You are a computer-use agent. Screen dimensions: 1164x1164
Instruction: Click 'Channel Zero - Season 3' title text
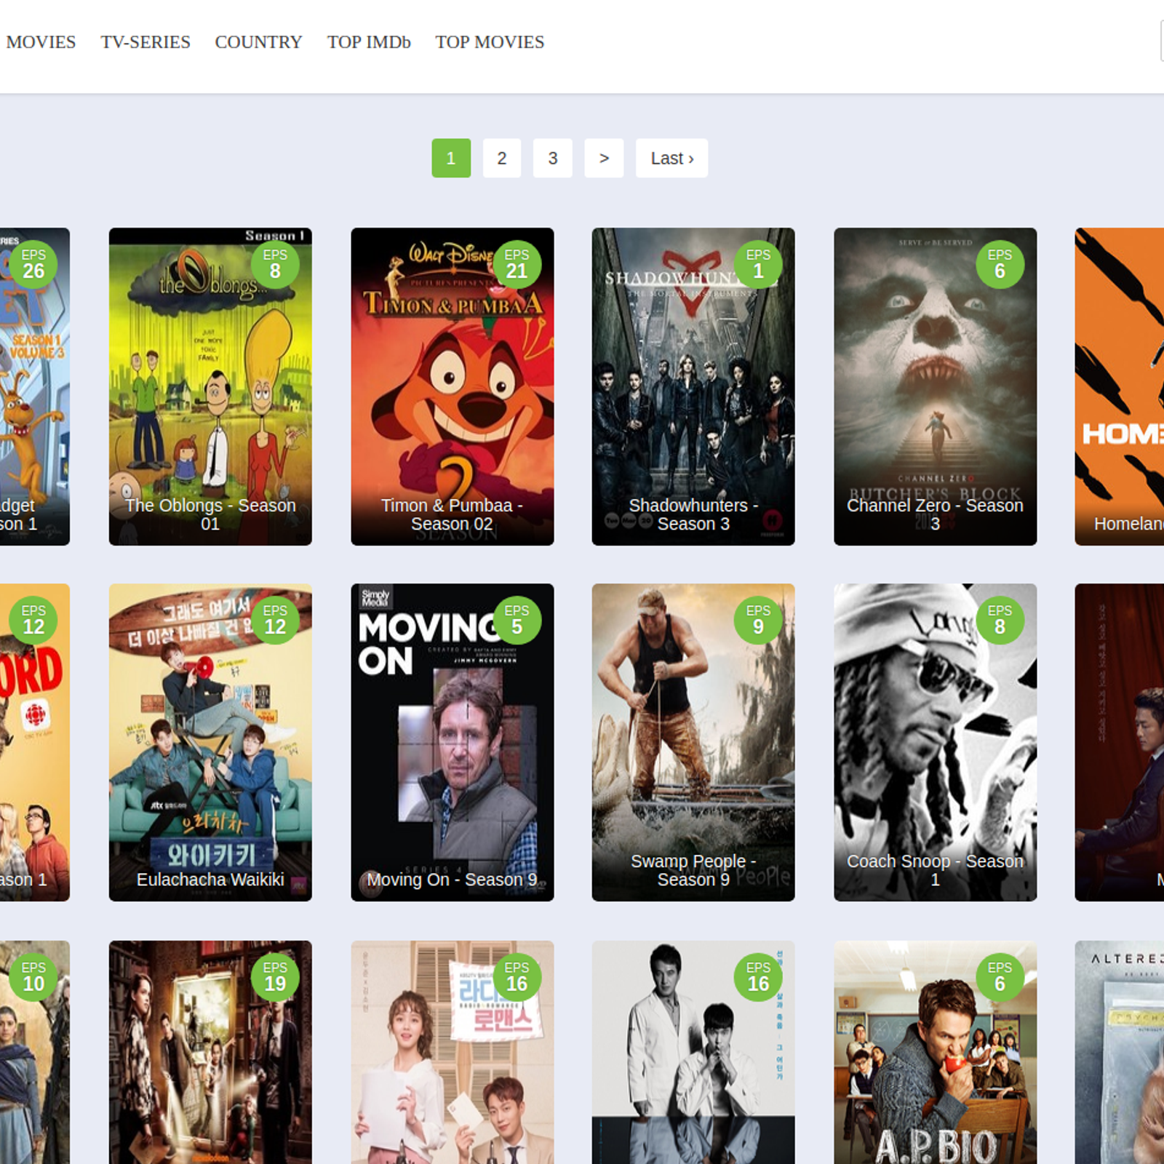click(x=935, y=514)
